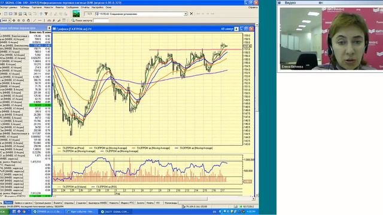This screenshot has height=215, width=383.
Task: Switch to the Срочный рынок tab
Action: 42,203
